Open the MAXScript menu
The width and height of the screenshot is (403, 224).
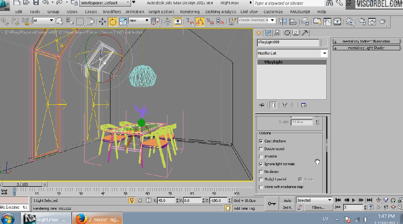coord(300,12)
